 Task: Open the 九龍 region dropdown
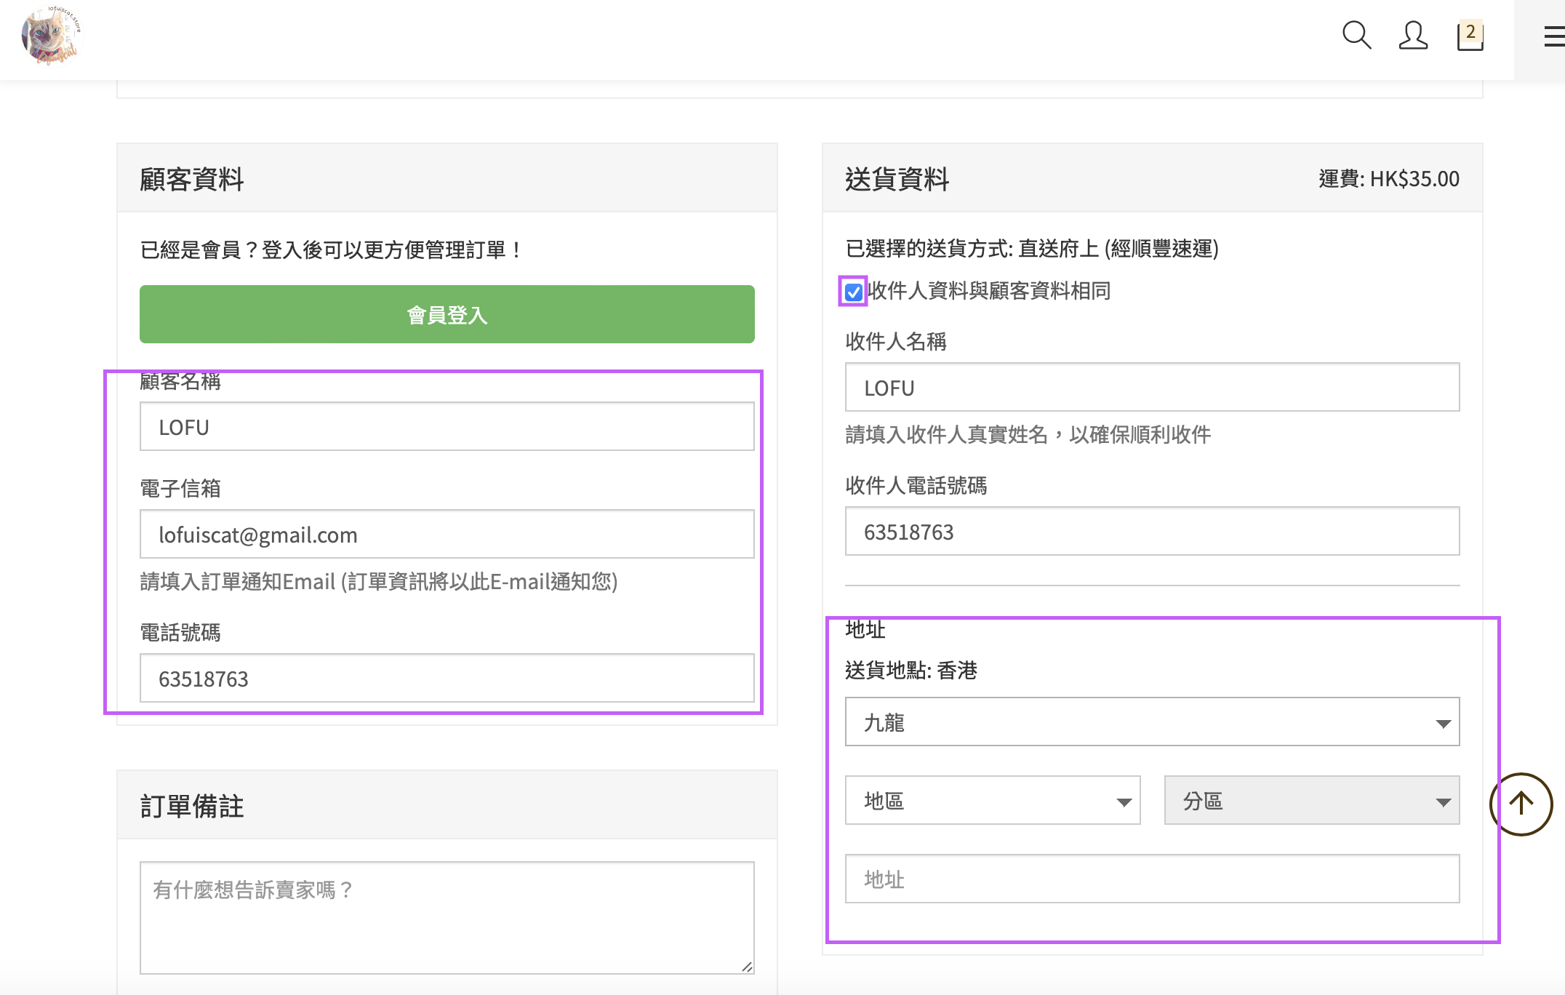click(x=1152, y=722)
